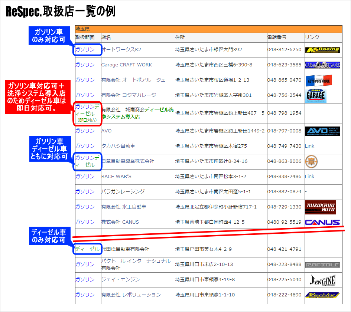The width and height of the screenshot is (351, 312).
Task: Open the Garage Craft Work logo link
Action: coord(322,65)
